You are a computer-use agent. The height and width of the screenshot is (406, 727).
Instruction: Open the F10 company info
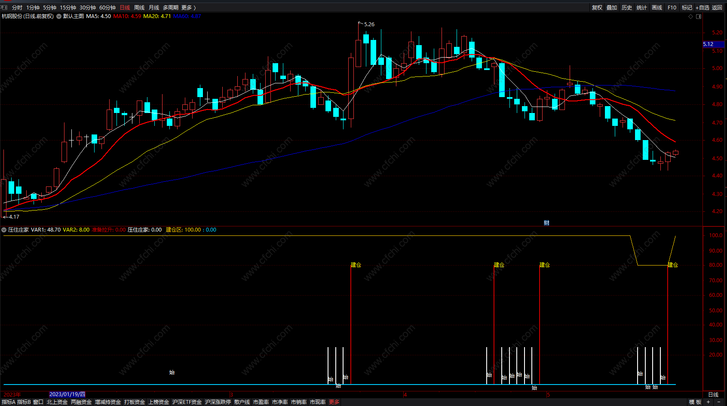click(x=672, y=8)
